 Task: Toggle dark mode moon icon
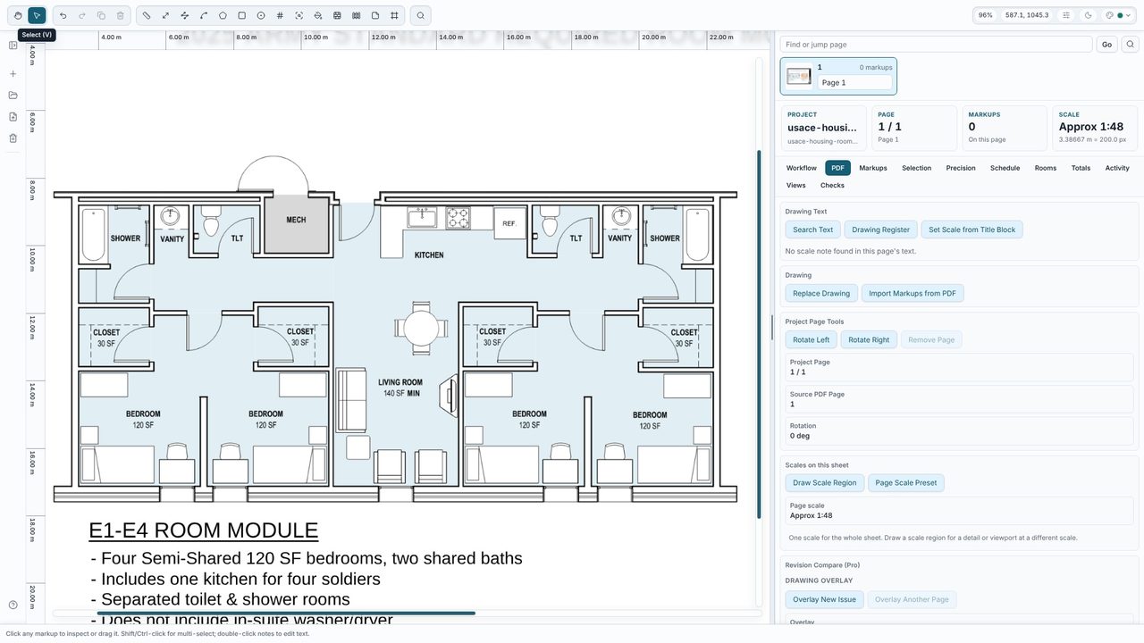pyautogui.click(x=1088, y=15)
